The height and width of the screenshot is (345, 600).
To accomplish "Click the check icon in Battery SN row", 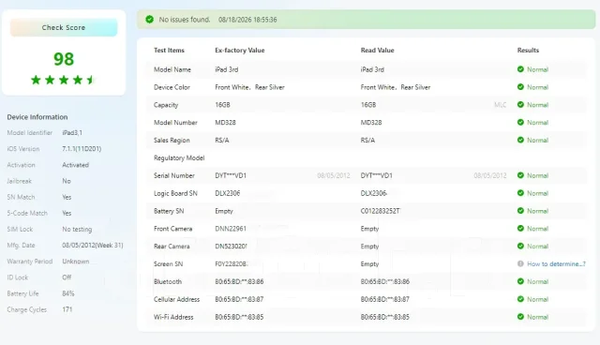I will tap(520, 211).
